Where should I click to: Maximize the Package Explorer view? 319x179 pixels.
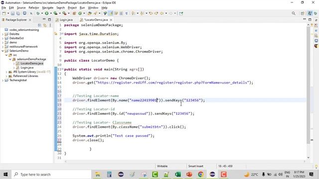(49, 19)
